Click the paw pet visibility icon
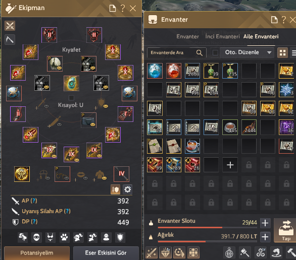Image resolution: width=296 pixels, height=260 pixels. click(64, 237)
